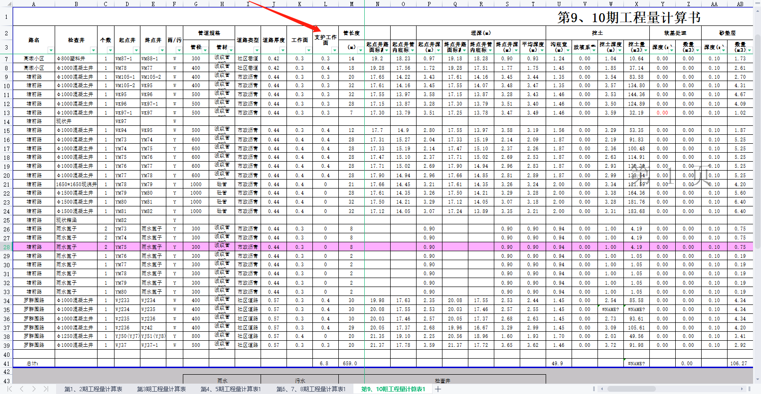The width and height of the screenshot is (761, 394).
Task: Click the title cell 第9、10期工程量计算书
Action: 629,17
